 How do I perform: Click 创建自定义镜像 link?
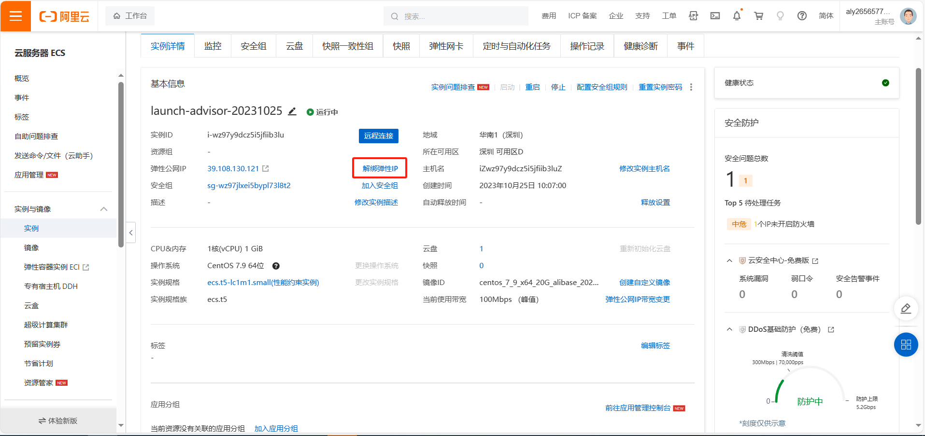tap(644, 283)
